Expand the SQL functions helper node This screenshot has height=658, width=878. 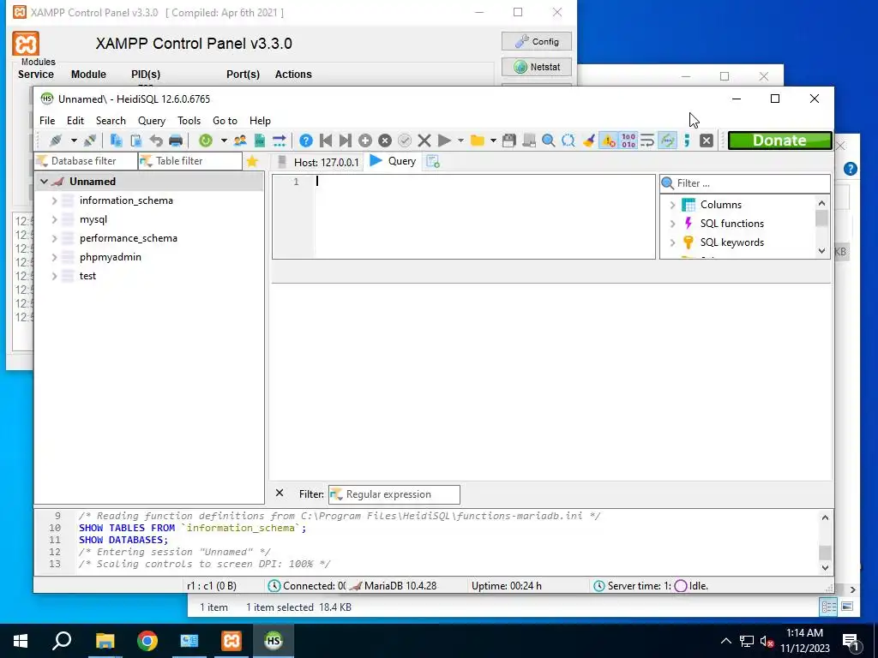(x=672, y=224)
